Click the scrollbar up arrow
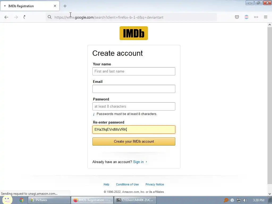Image resolution: width=272 pixels, height=204 pixels. (270, 25)
